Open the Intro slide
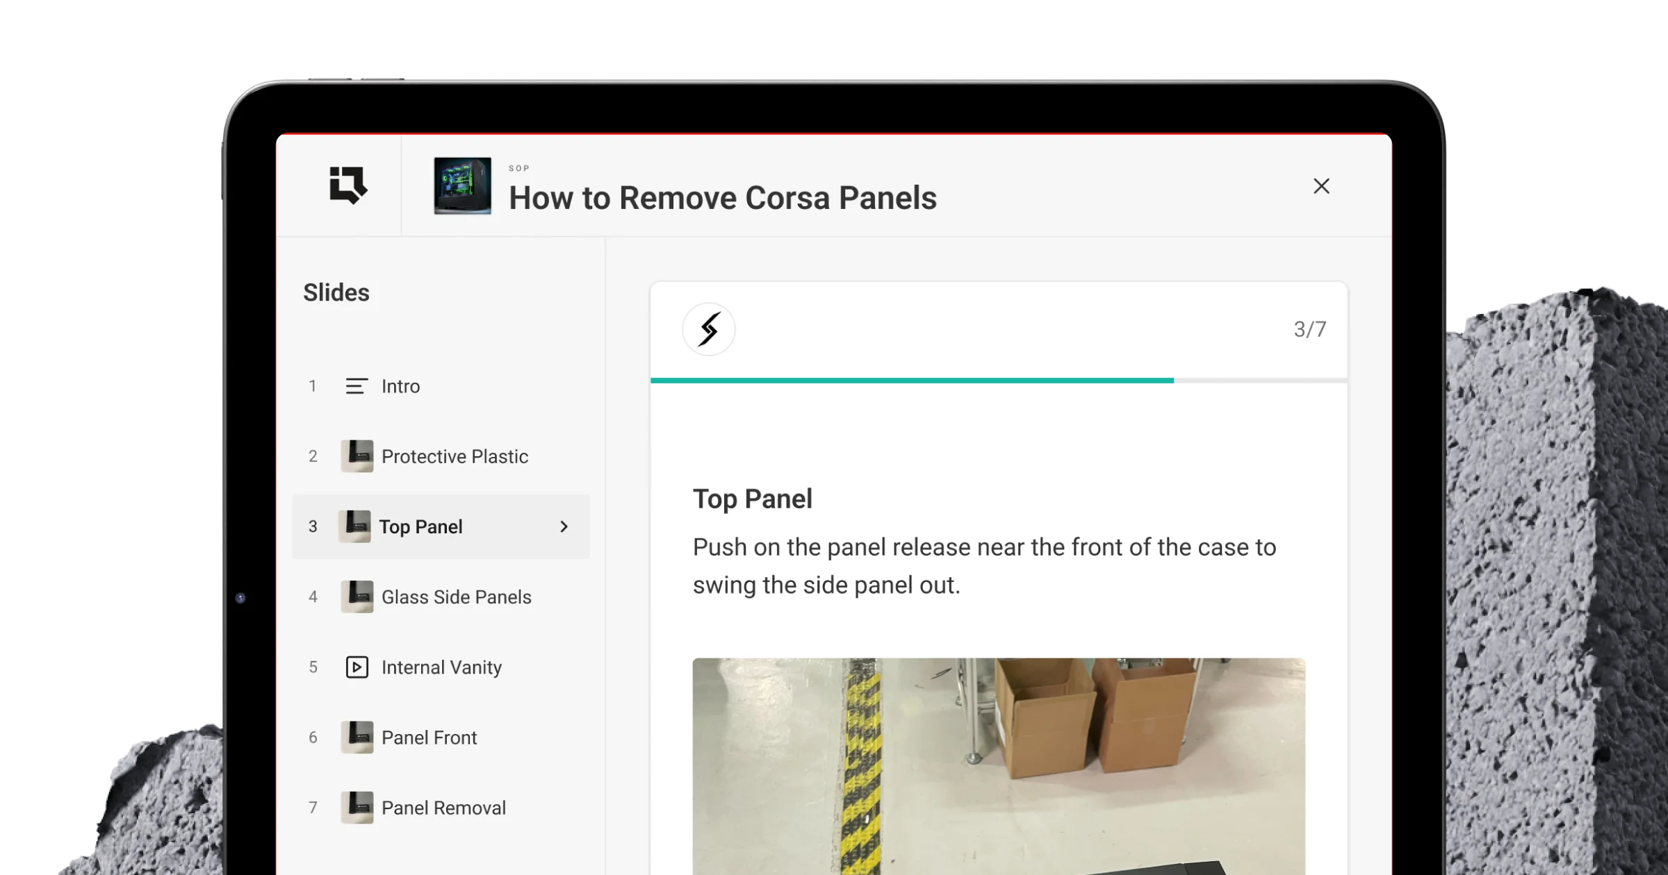This screenshot has width=1668, height=875. point(441,386)
